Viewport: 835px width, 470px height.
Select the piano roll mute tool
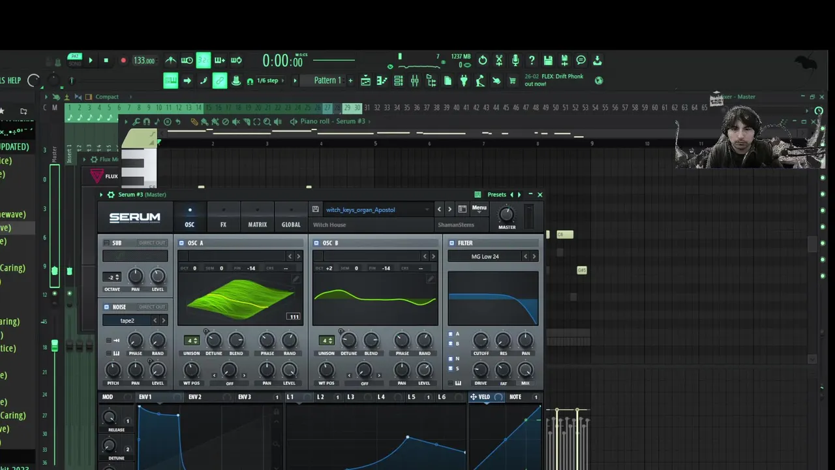coord(235,122)
